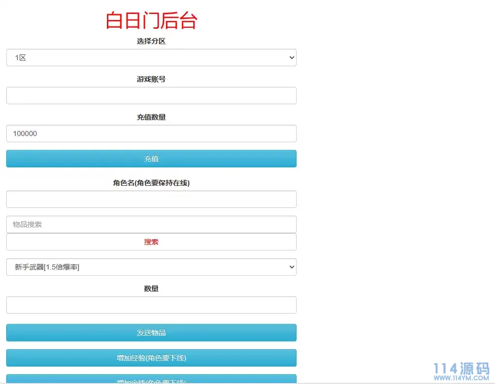Focus the 物品搜索 item search box
Viewport: 495px width, 384px height.
tap(151, 224)
